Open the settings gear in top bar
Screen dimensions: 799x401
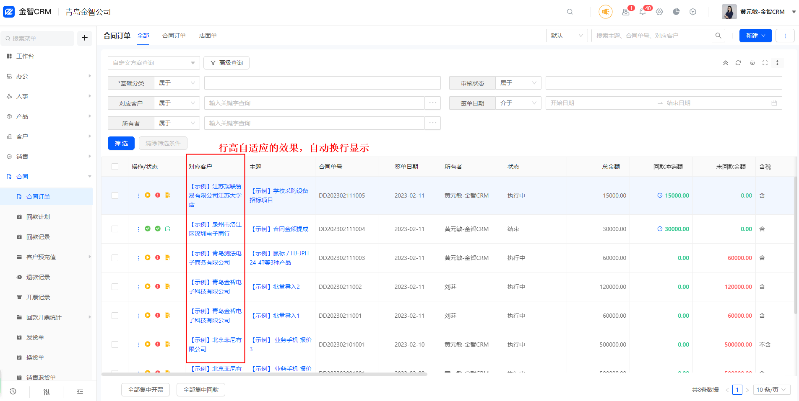pos(659,12)
